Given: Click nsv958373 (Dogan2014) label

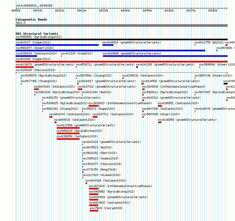Looking at the screenshot, I should point(98,109).
